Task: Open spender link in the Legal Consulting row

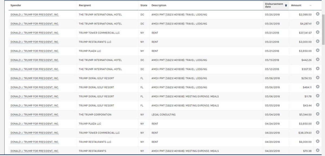Action: click(35, 115)
